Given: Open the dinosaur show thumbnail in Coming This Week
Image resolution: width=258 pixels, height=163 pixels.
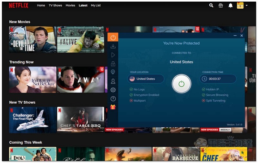Looking at the screenshot, I should click(128, 154).
